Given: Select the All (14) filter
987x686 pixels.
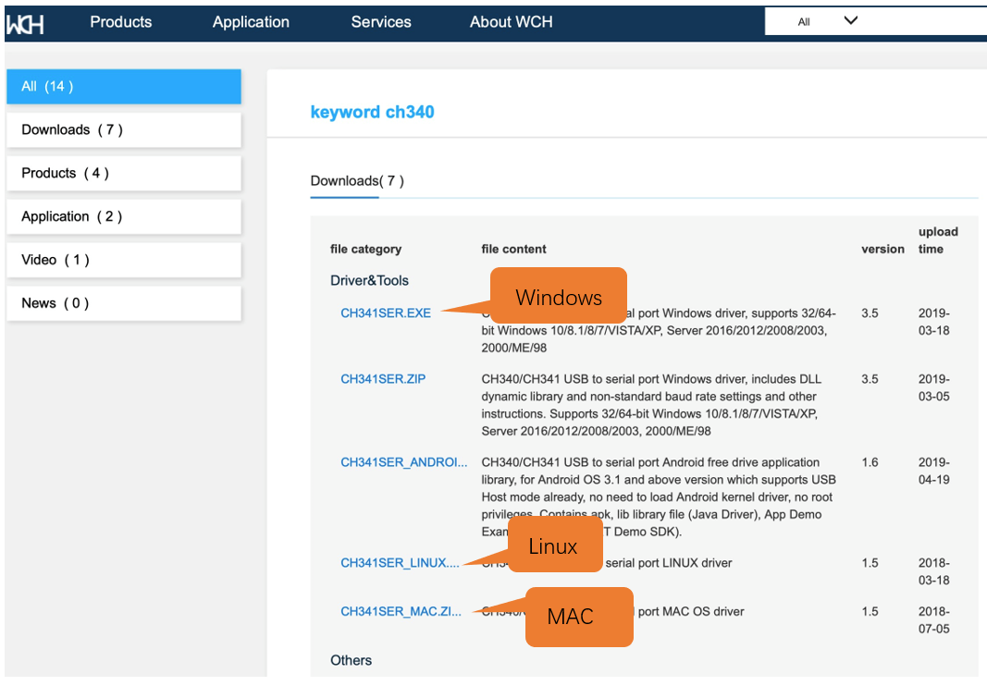Looking at the screenshot, I should 124,86.
